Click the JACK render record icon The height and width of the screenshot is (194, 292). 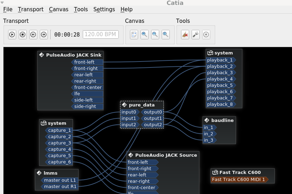pos(206,34)
